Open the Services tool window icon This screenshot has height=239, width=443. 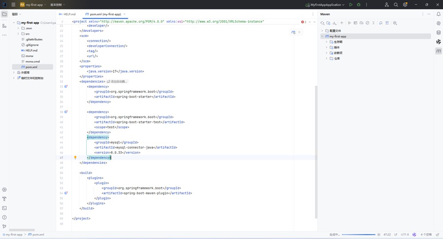[x=4, y=190]
